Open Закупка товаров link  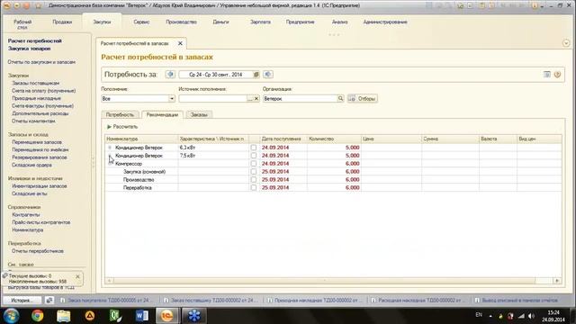[x=29, y=49]
